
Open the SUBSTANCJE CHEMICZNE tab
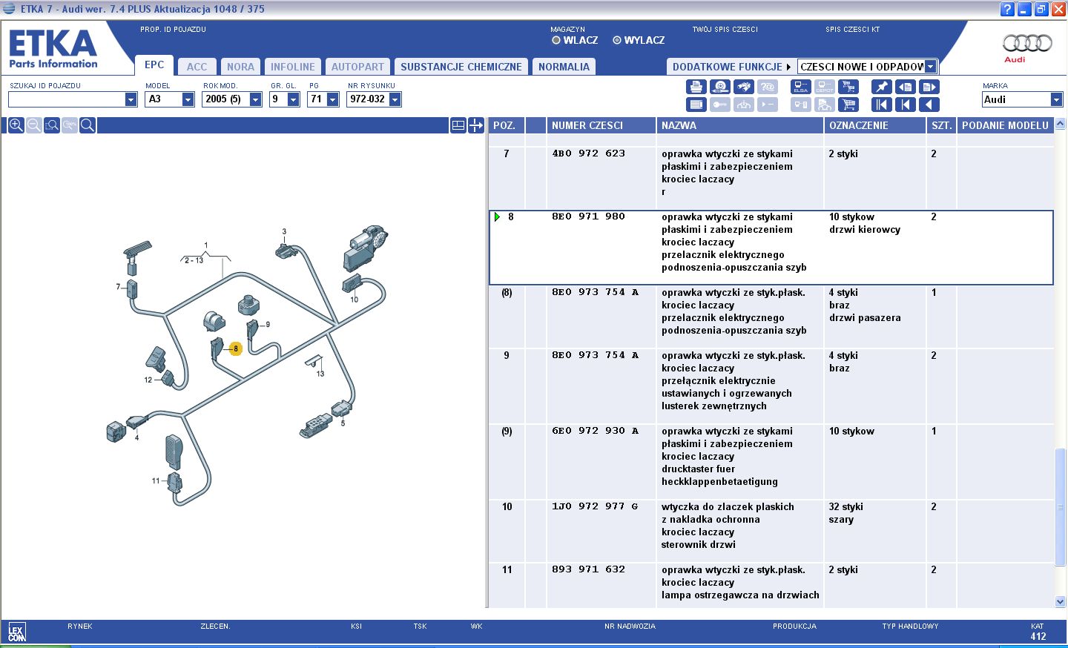[461, 67]
